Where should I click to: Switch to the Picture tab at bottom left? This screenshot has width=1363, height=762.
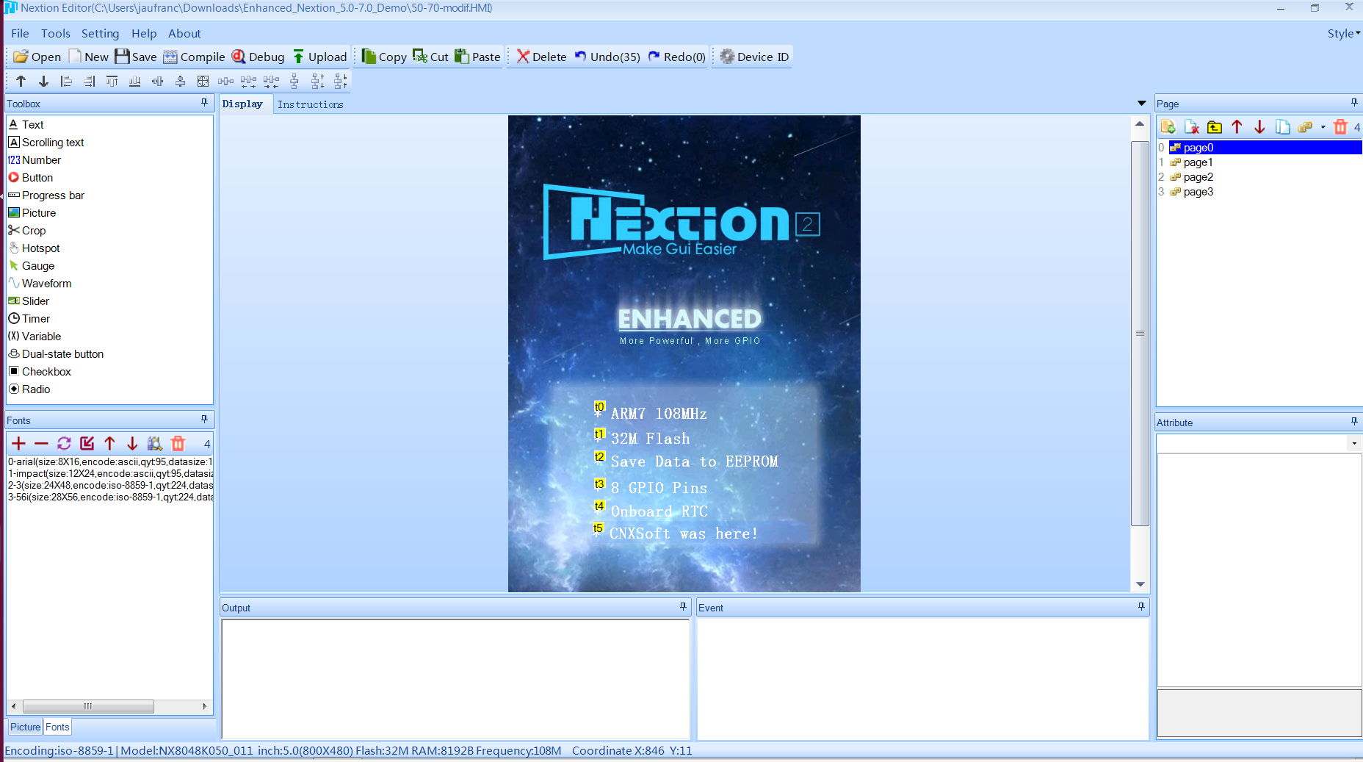(25, 727)
